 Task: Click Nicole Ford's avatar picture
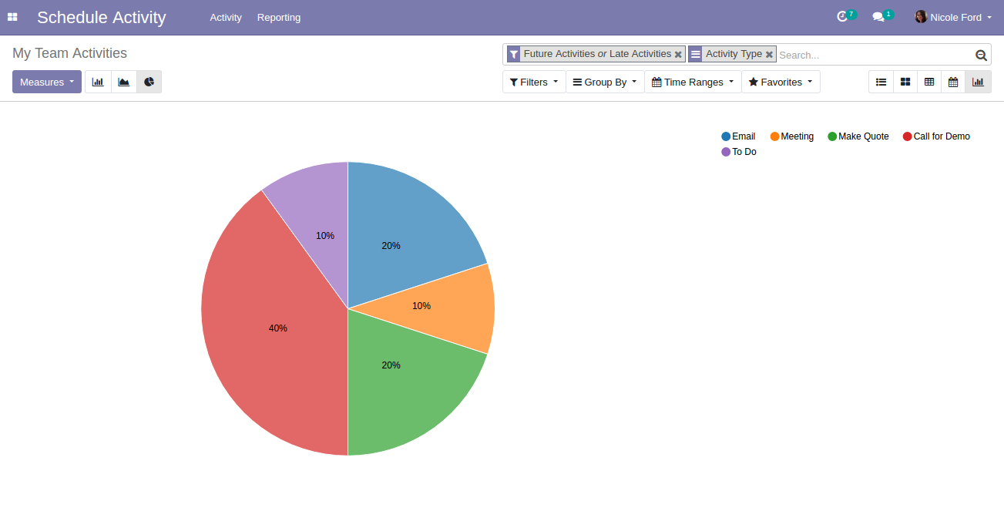click(921, 17)
